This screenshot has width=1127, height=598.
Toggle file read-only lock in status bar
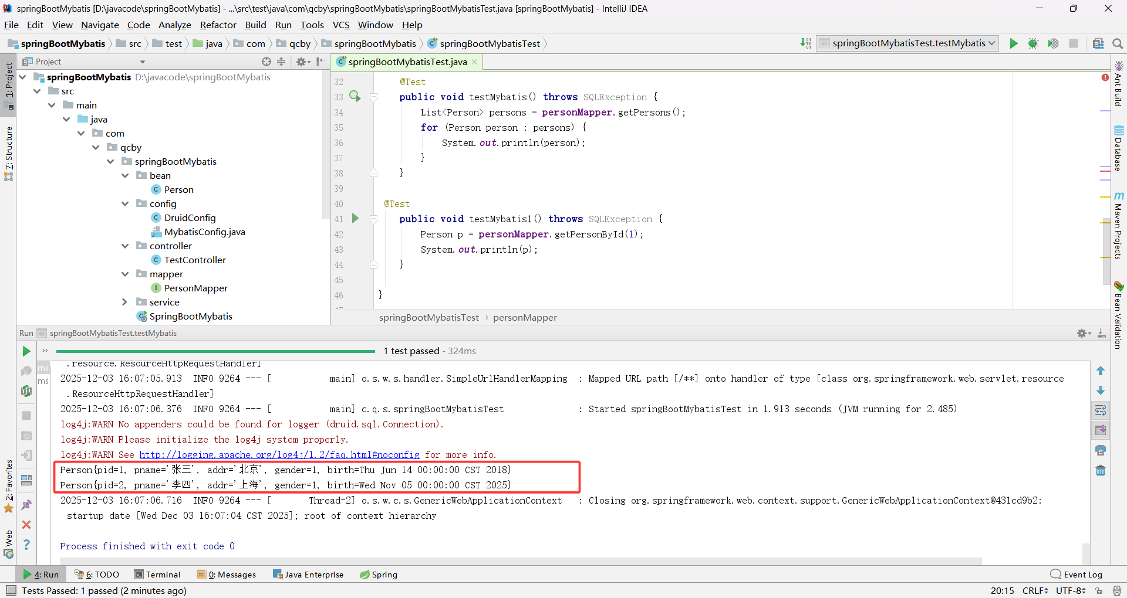1099,591
